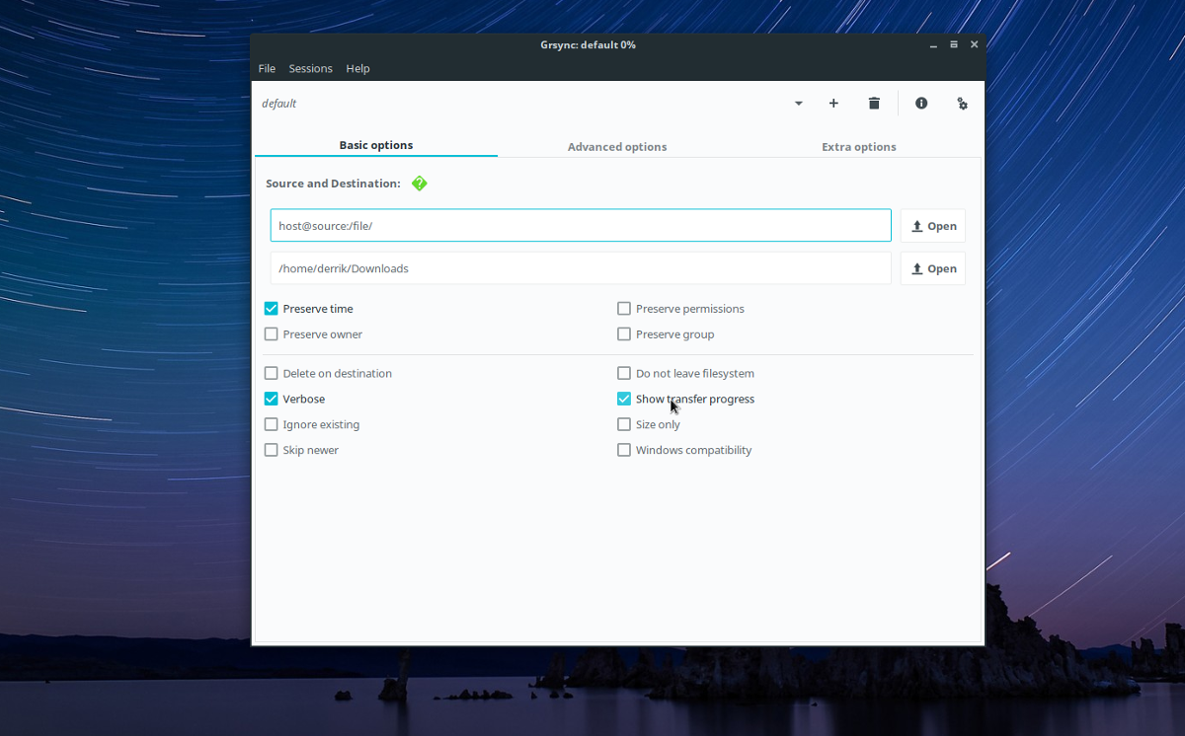Enable Ignore existing checkbox
The width and height of the screenshot is (1185, 736).
click(272, 425)
